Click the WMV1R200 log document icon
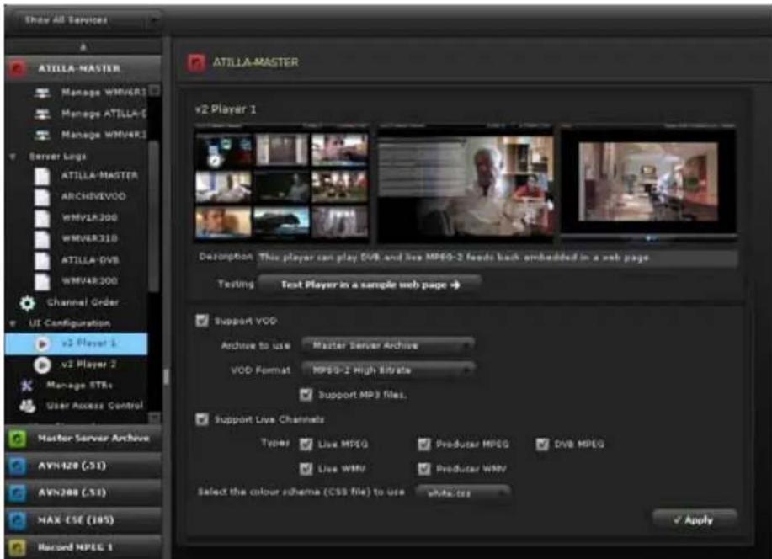 (x=42, y=218)
